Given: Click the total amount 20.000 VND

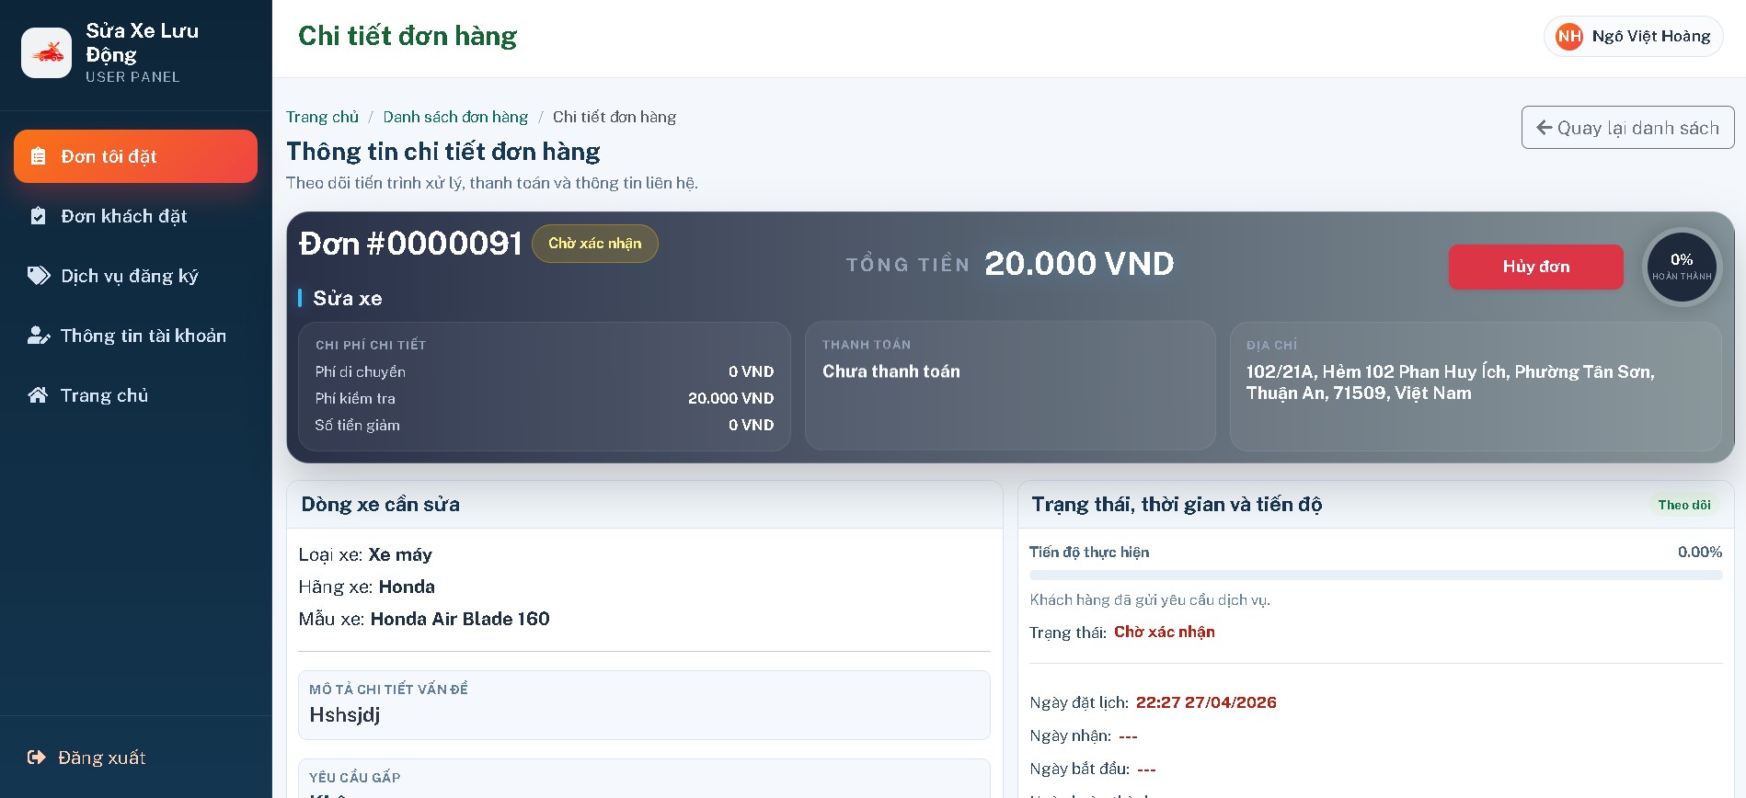Looking at the screenshot, I should [1079, 264].
